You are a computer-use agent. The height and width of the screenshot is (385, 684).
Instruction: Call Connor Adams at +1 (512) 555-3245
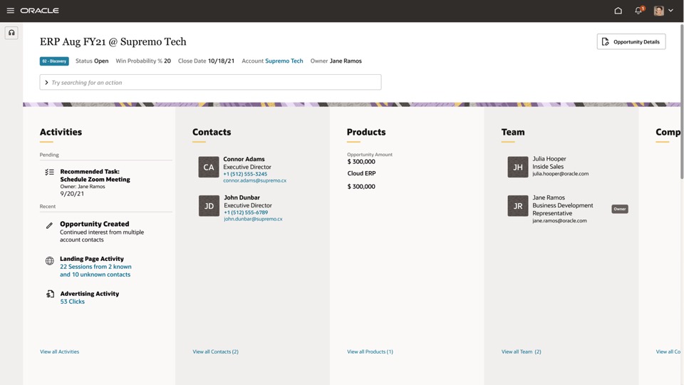pos(245,174)
